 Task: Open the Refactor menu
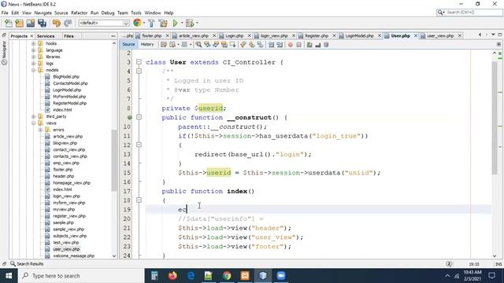point(79,13)
